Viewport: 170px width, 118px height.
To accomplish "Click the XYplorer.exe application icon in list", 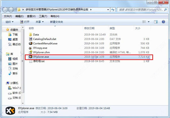I will click(31, 57).
